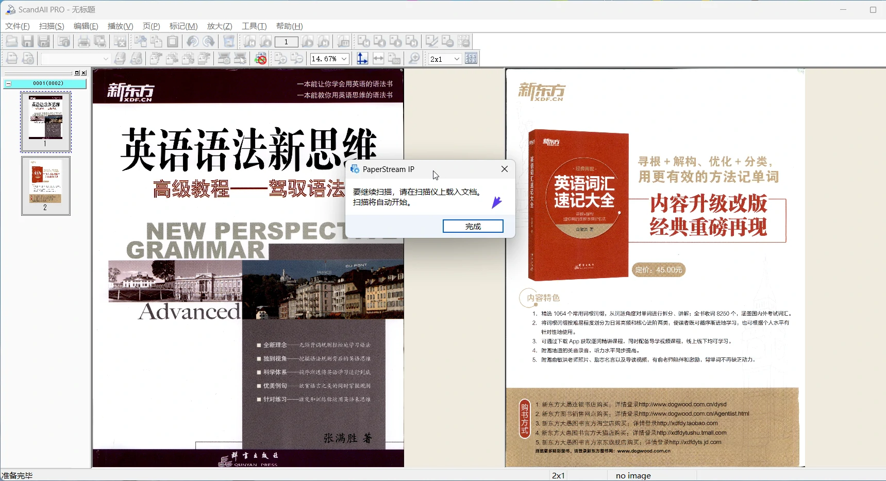The height and width of the screenshot is (481, 886).
Task: Click the Open file toolbar icon
Action: pos(11,42)
